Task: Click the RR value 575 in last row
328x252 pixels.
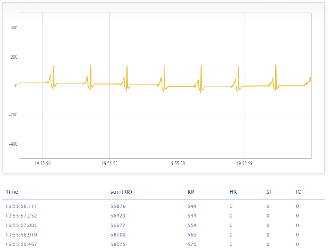Action: point(192,244)
